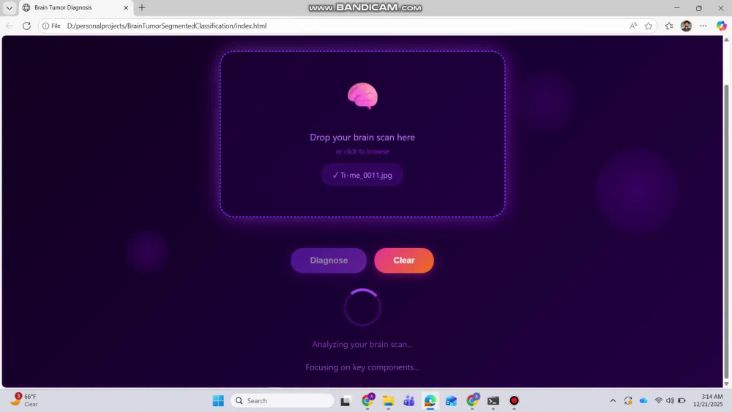
Task: Open the weather widget showing 66°F
Action: pyautogui.click(x=25, y=400)
